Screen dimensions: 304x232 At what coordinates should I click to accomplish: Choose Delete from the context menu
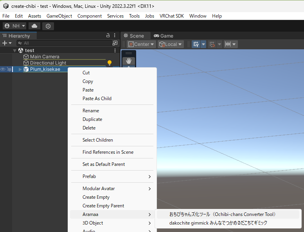click(x=112, y=128)
